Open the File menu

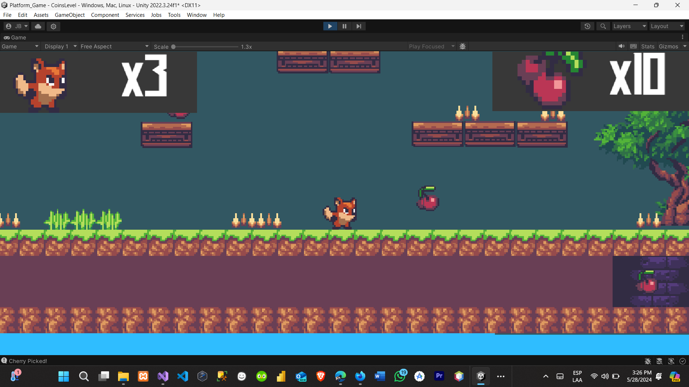7,15
